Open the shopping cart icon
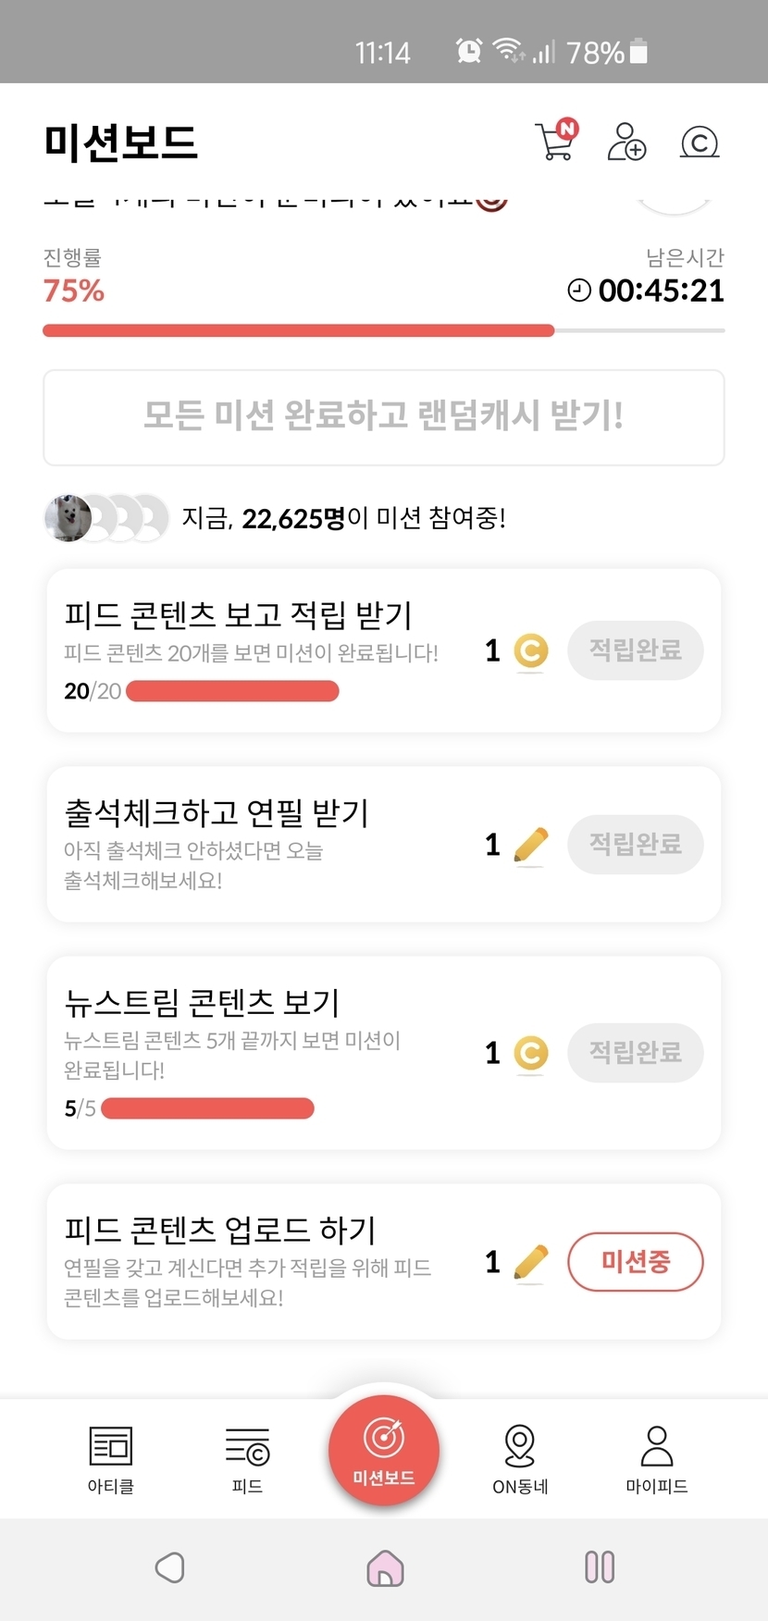 (x=556, y=142)
